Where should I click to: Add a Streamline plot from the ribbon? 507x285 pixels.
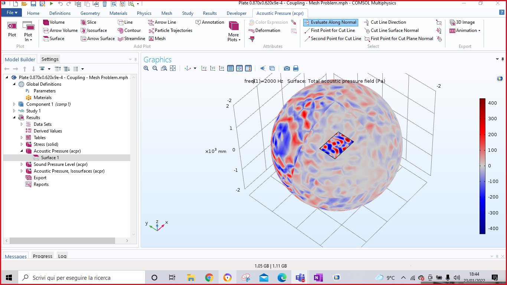131,39
